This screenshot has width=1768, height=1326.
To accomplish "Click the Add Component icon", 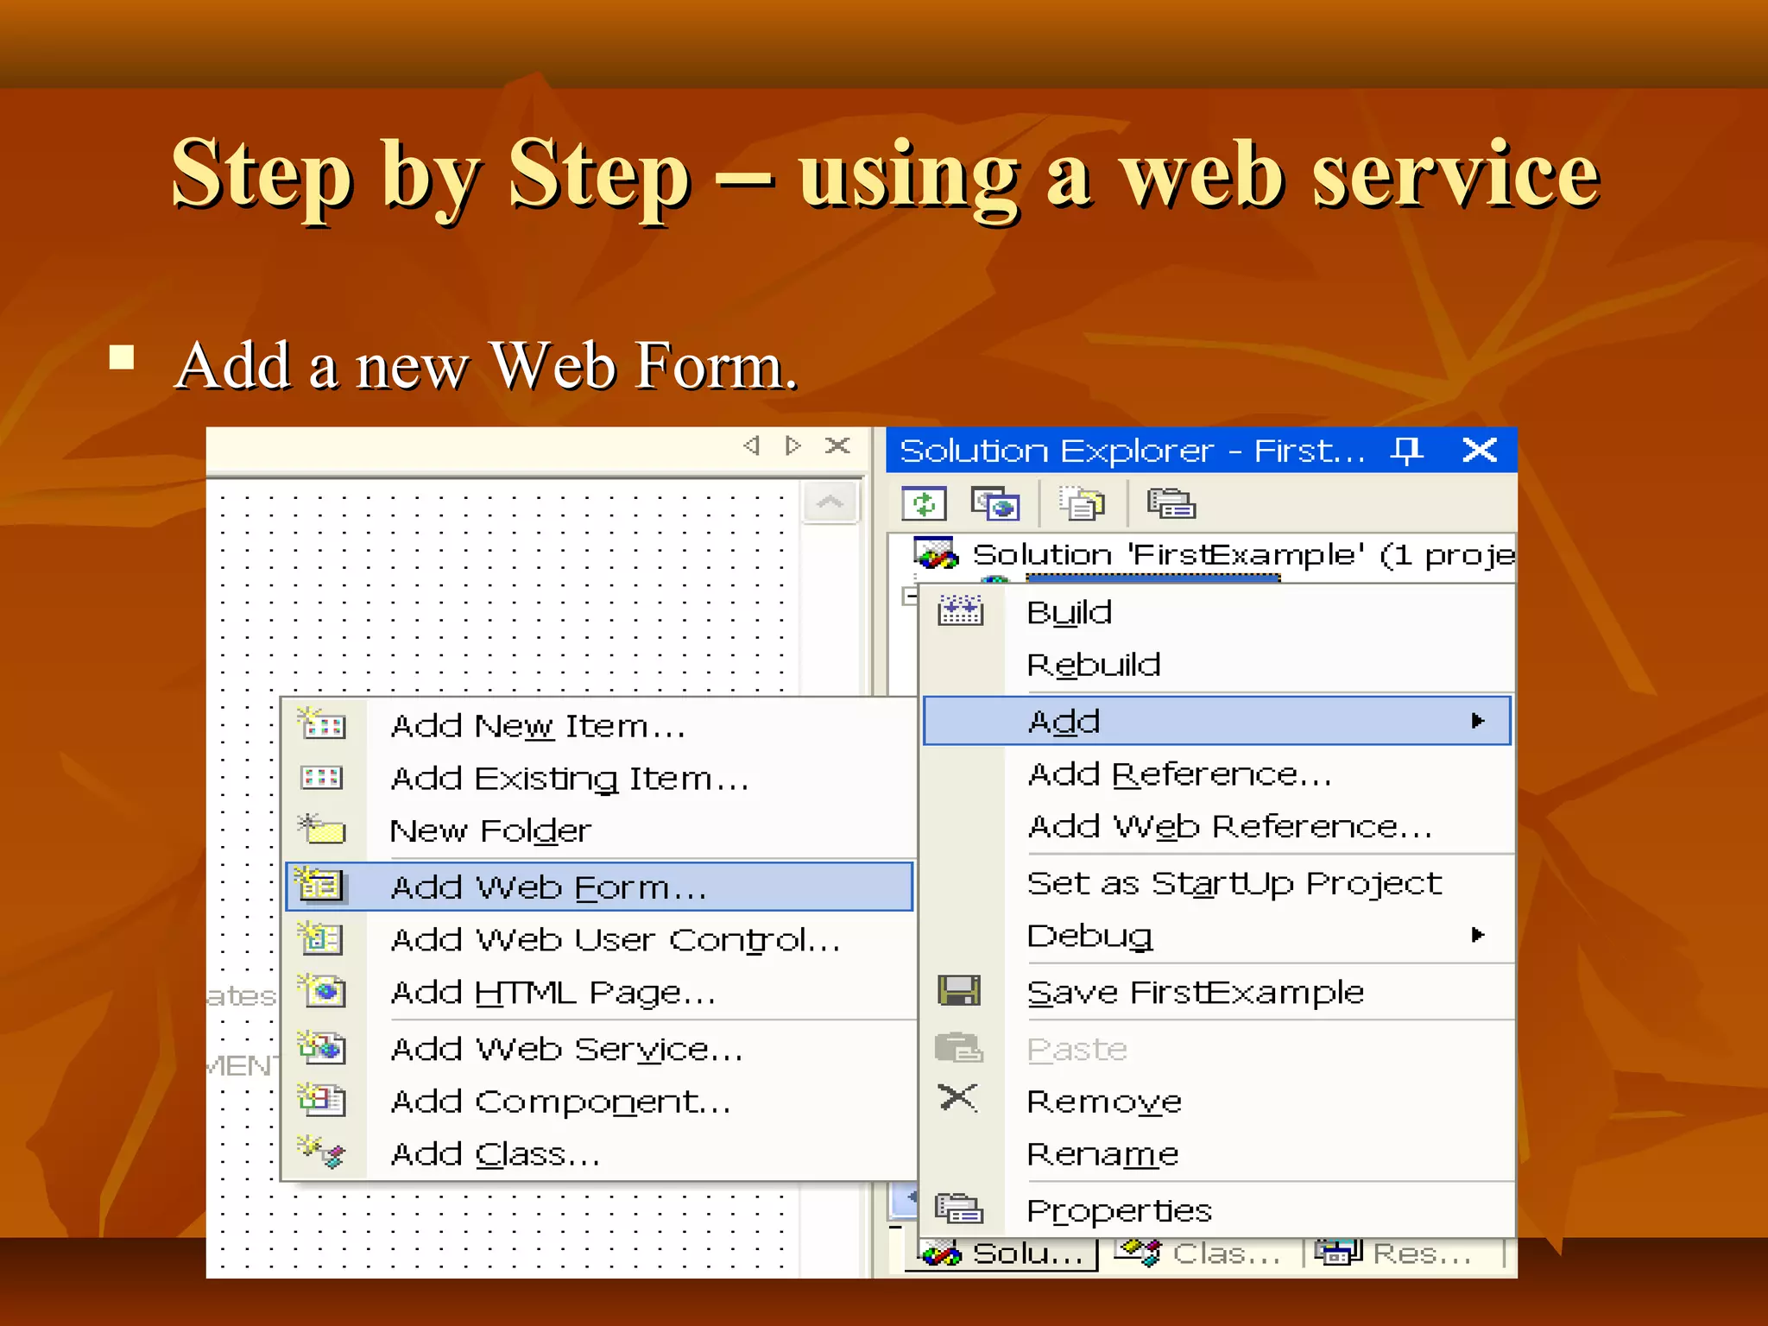I will [x=321, y=1099].
